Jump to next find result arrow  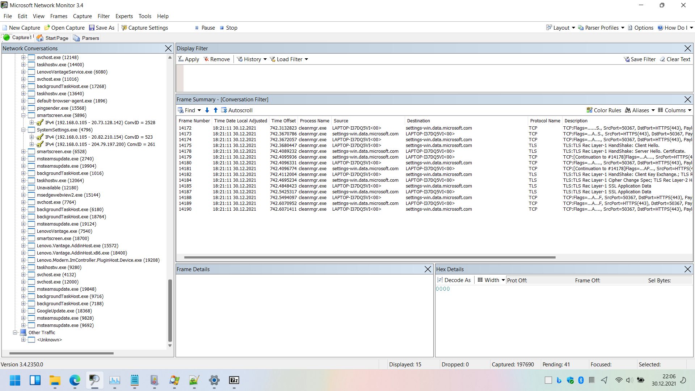[207, 110]
